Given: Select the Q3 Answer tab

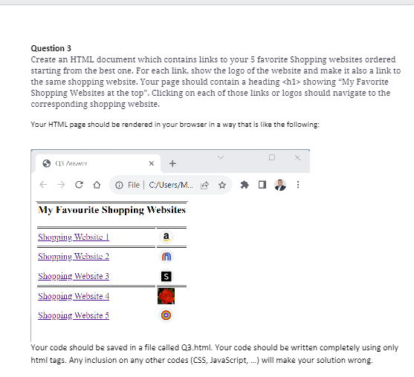Looking at the screenshot, I should pyautogui.click(x=98, y=163).
